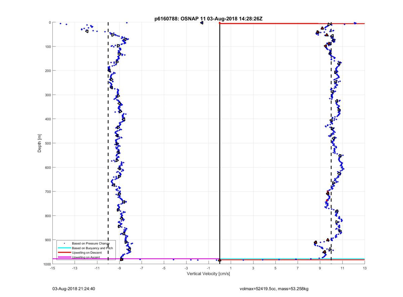This screenshot has height=297, width=403.
Task: Click the positive x-axis tick label 9
Action: tap(320, 268)
